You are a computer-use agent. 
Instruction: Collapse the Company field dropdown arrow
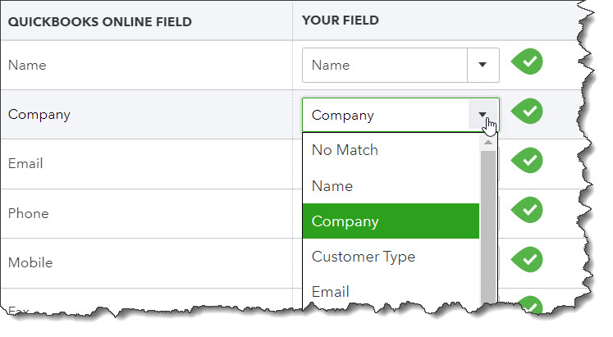click(x=483, y=116)
